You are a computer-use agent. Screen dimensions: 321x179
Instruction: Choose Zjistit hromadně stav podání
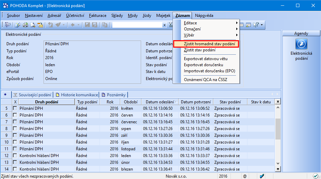206,44
